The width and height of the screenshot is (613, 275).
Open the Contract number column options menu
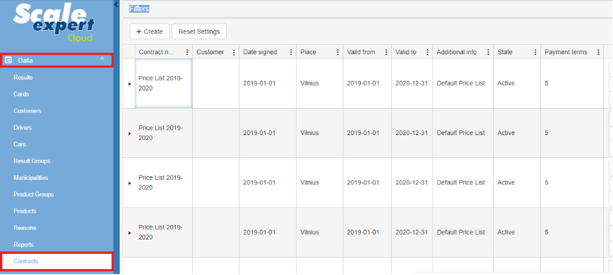pos(187,52)
